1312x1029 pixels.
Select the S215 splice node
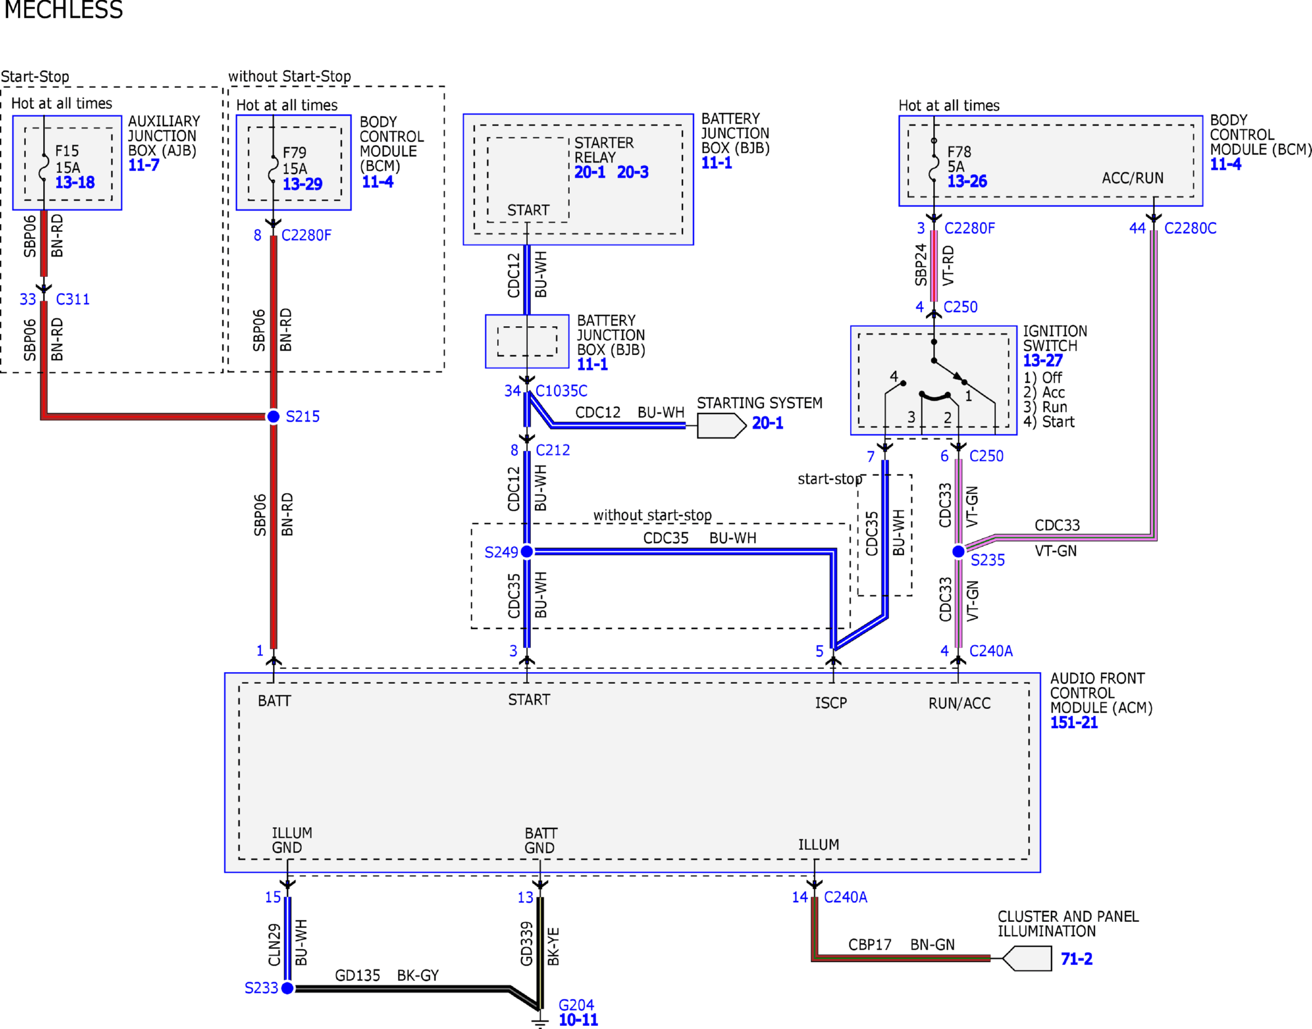coord(273,417)
